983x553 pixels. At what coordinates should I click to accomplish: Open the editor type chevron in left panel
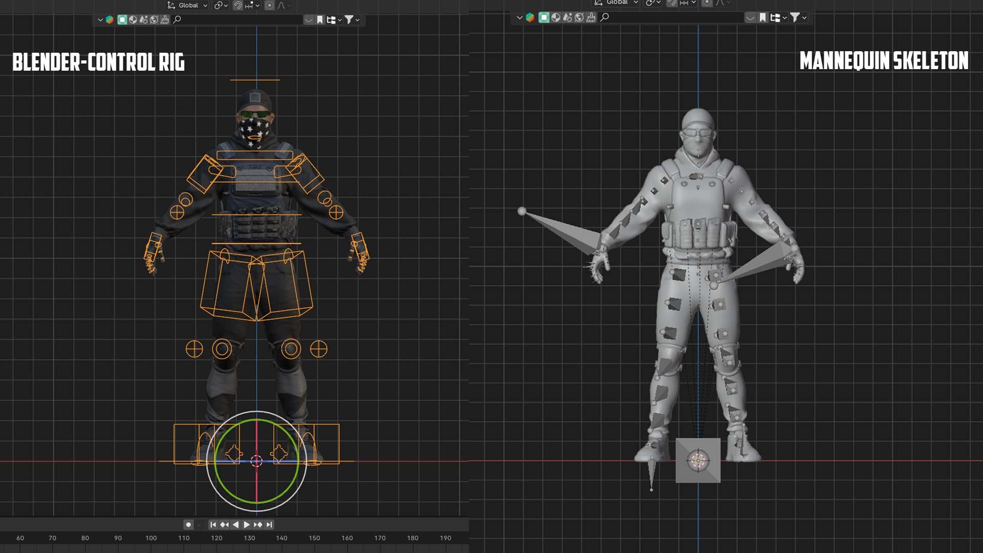pyautogui.click(x=100, y=19)
